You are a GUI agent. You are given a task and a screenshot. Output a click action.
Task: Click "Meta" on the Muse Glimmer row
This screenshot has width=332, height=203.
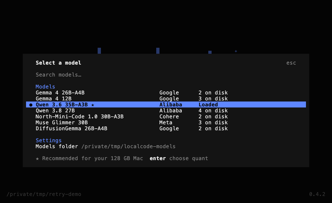[166, 123]
